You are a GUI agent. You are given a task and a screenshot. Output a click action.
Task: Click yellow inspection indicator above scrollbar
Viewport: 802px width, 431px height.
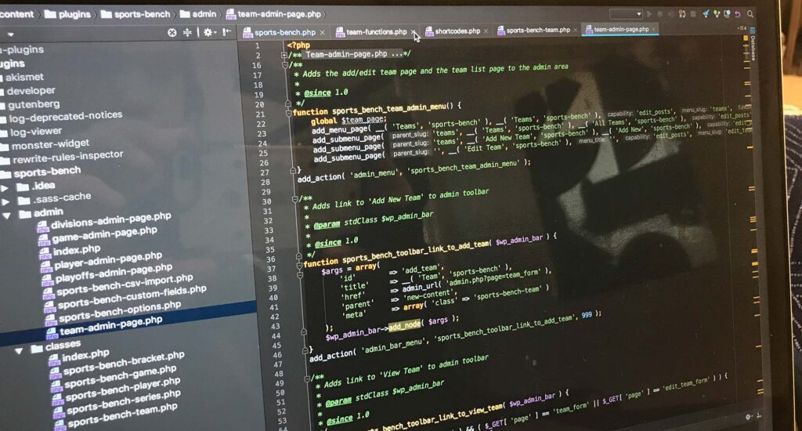tap(746, 39)
